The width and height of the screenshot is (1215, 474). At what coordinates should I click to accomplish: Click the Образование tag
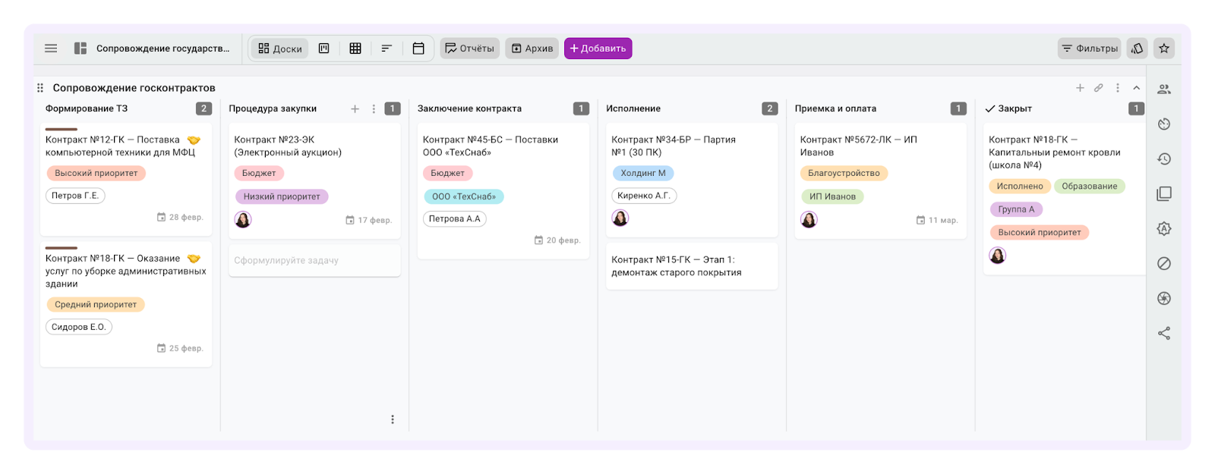(x=1090, y=187)
